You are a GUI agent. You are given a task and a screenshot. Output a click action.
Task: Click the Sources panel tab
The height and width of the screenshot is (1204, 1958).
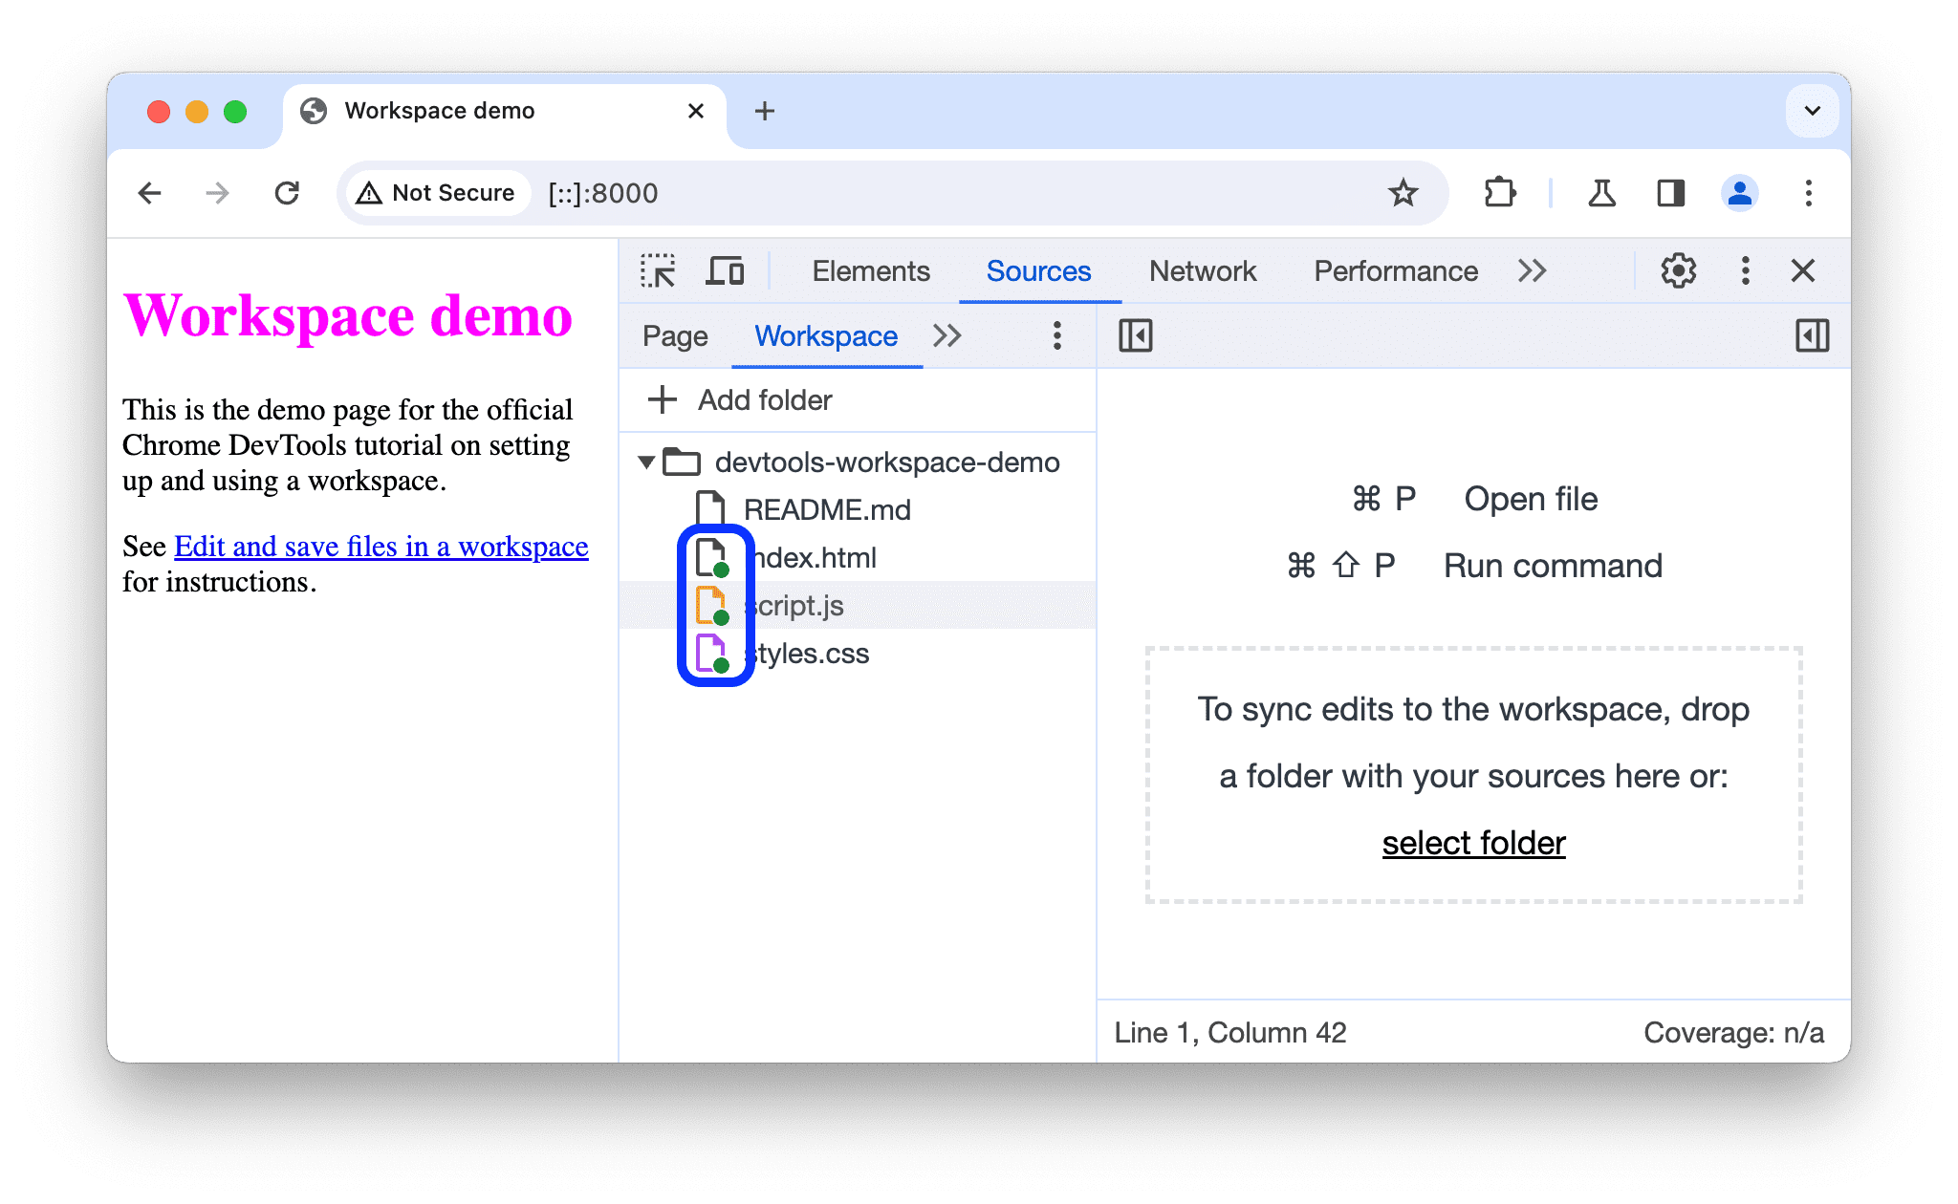[x=1037, y=271]
